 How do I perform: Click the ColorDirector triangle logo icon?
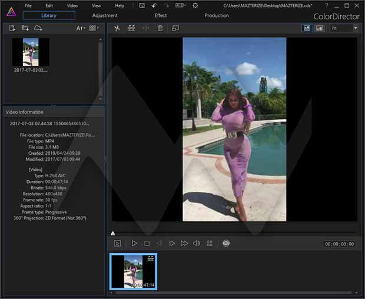point(11,12)
